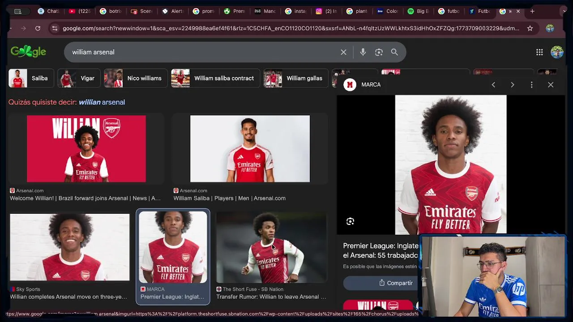Reload the page with the browser refresh icon
This screenshot has height=322, width=573.
pyautogui.click(x=38, y=28)
